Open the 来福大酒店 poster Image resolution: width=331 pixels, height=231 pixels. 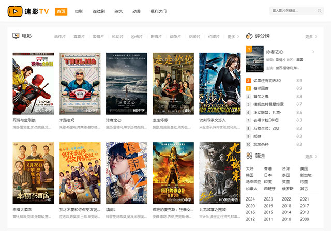coord(33,173)
